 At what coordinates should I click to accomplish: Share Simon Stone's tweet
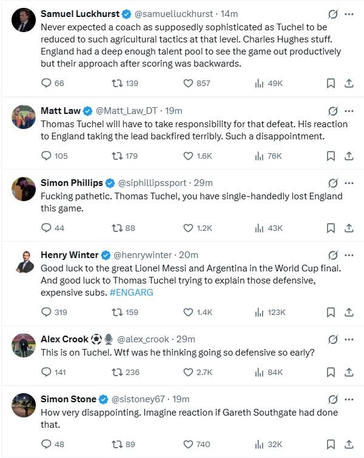tap(349, 444)
